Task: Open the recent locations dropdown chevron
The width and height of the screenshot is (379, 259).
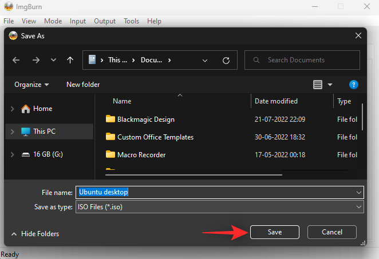Action: (x=53, y=60)
